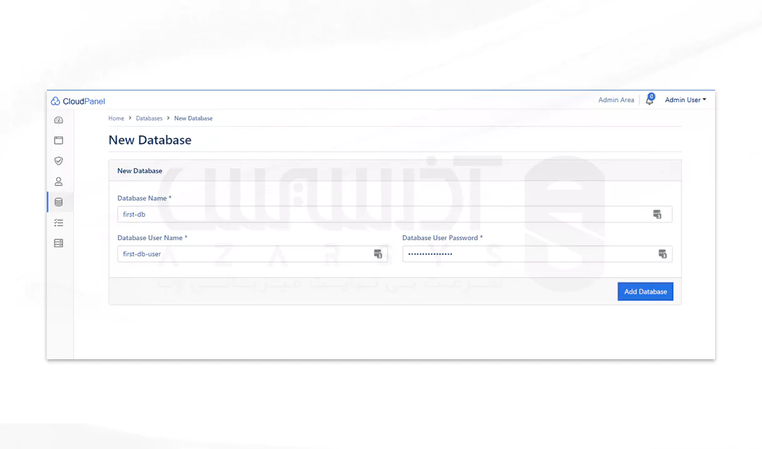Navigate to Home breadcrumb
Image resolution: width=762 pixels, height=449 pixels.
[x=116, y=118]
